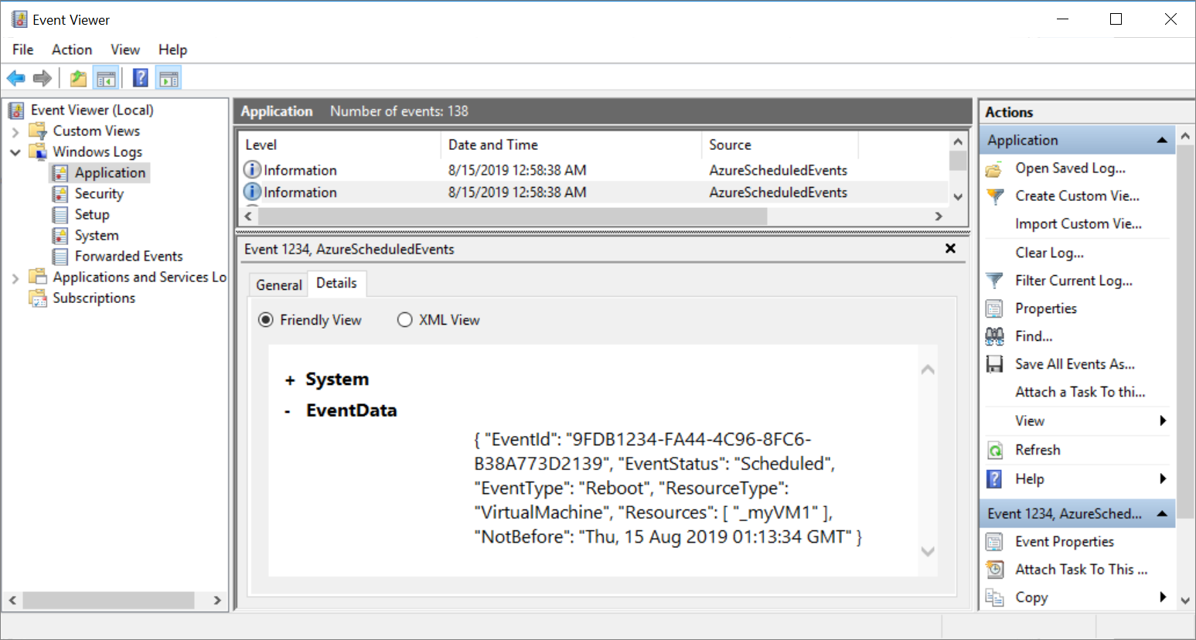The height and width of the screenshot is (640, 1196).
Task: Sort events by Source column header
Action: point(779,145)
